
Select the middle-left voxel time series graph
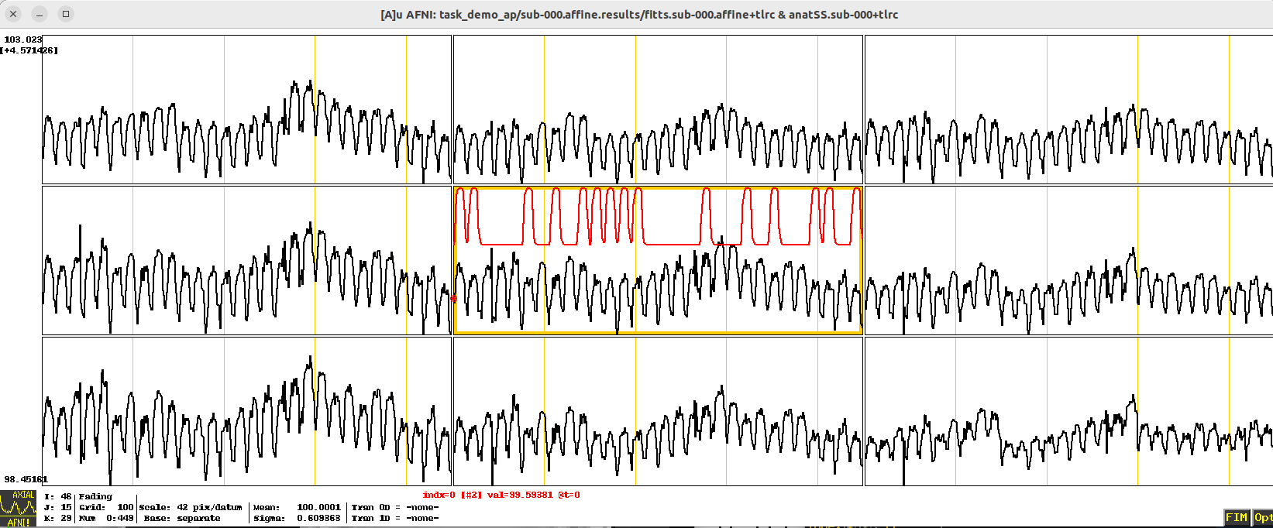246,260
